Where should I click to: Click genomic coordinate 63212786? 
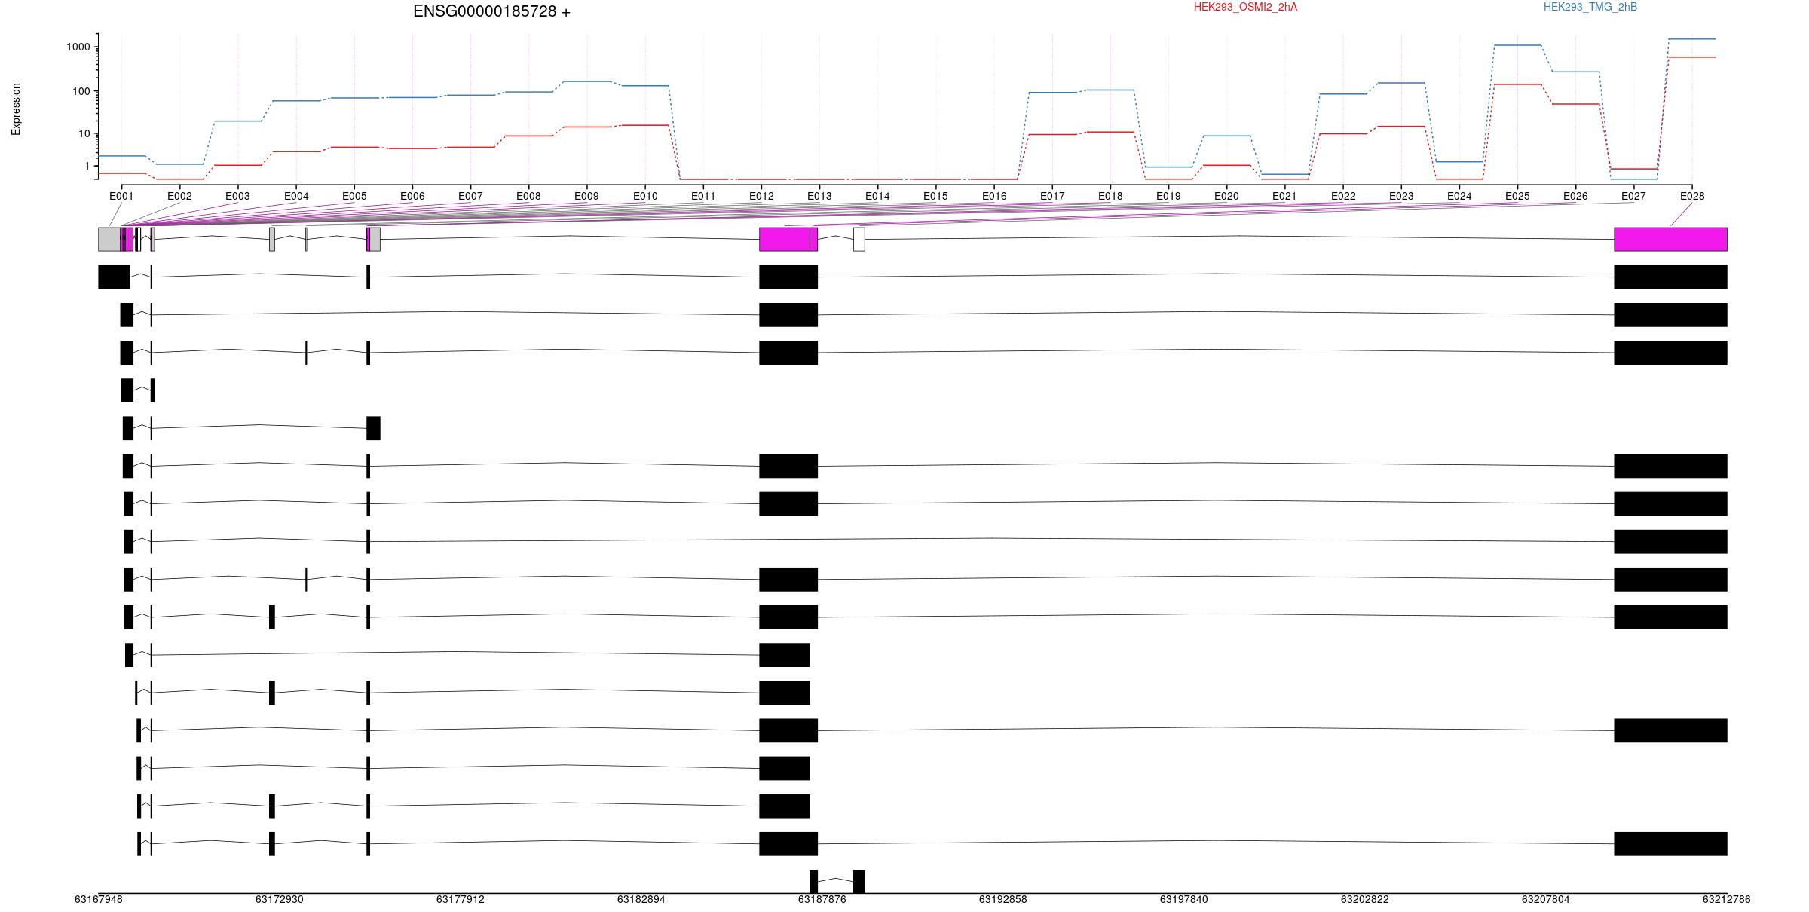point(1727,899)
